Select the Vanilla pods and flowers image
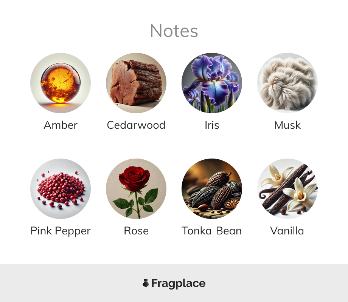Viewport: 348px width, 302px height. tap(287, 188)
